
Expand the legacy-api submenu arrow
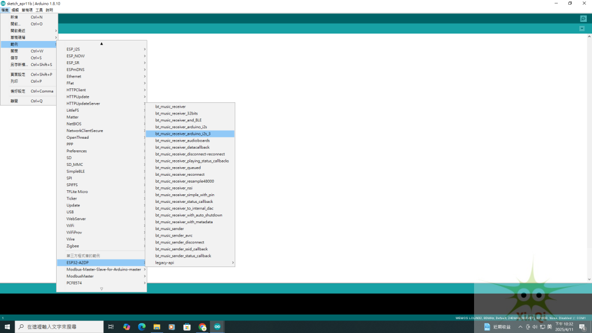(x=232, y=263)
